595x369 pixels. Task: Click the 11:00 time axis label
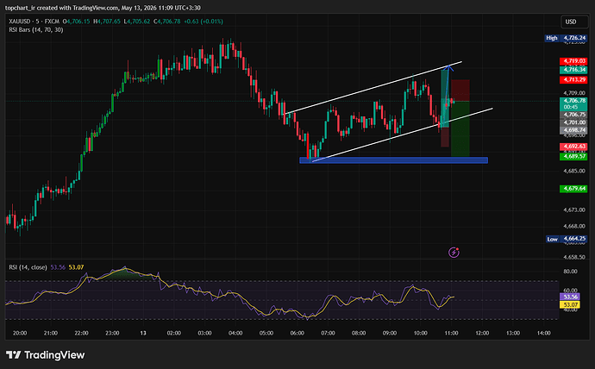(451, 333)
